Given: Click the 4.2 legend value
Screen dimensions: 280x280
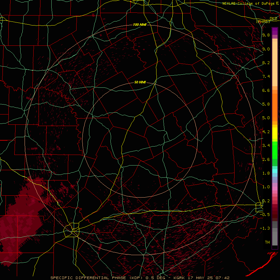Looking at the screenshot, I should 266,132.
